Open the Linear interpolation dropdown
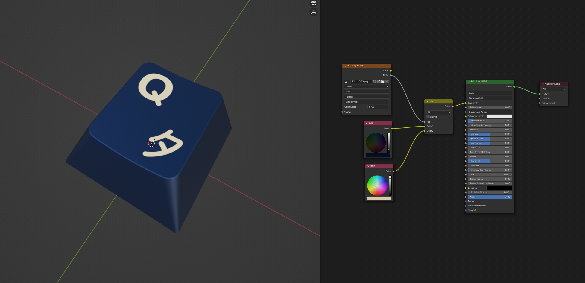585x283 pixels. click(367, 87)
